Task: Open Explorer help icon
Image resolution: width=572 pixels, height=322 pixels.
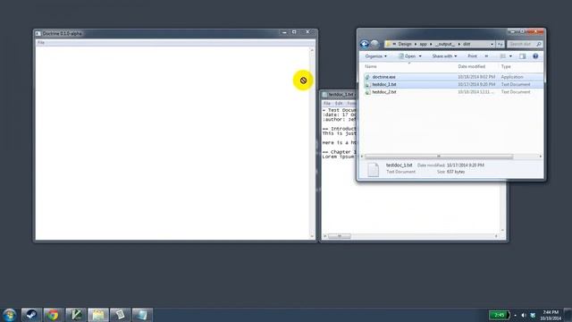Action: coord(535,56)
